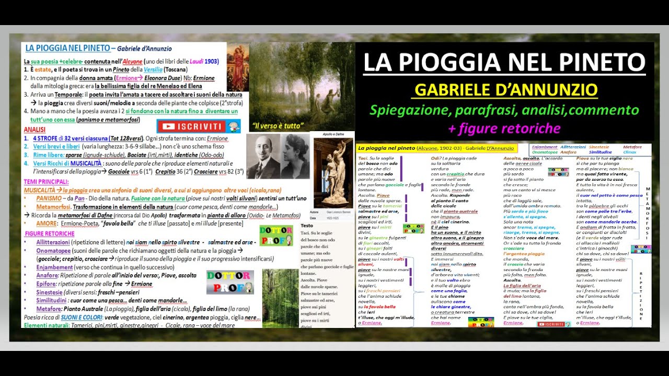Image resolution: width=669 pixels, height=376 pixels.
Task: Click the orange 'AMORE' term
Action: pyautogui.click(x=47, y=224)
